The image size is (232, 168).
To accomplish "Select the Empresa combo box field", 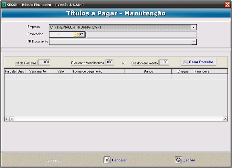I will (x=123, y=27).
